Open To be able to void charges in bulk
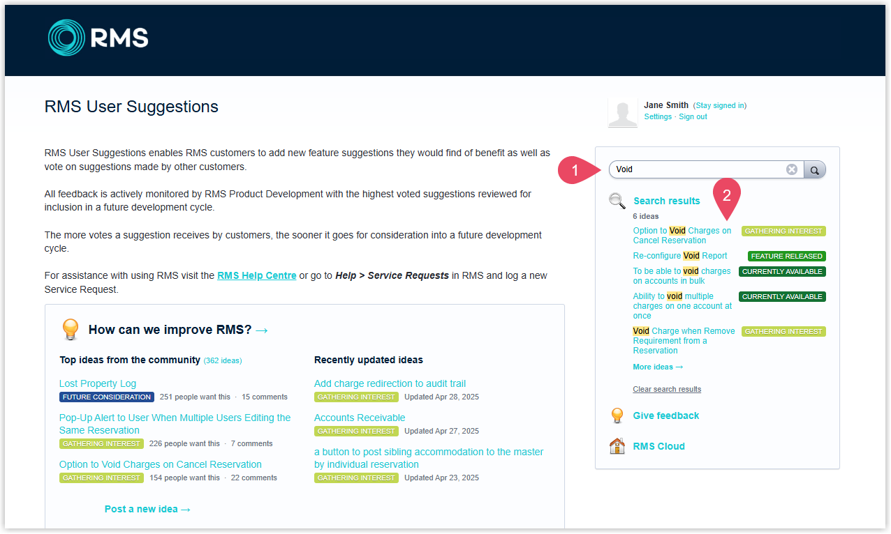The width and height of the screenshot is (891, 534). coord(682,276)
